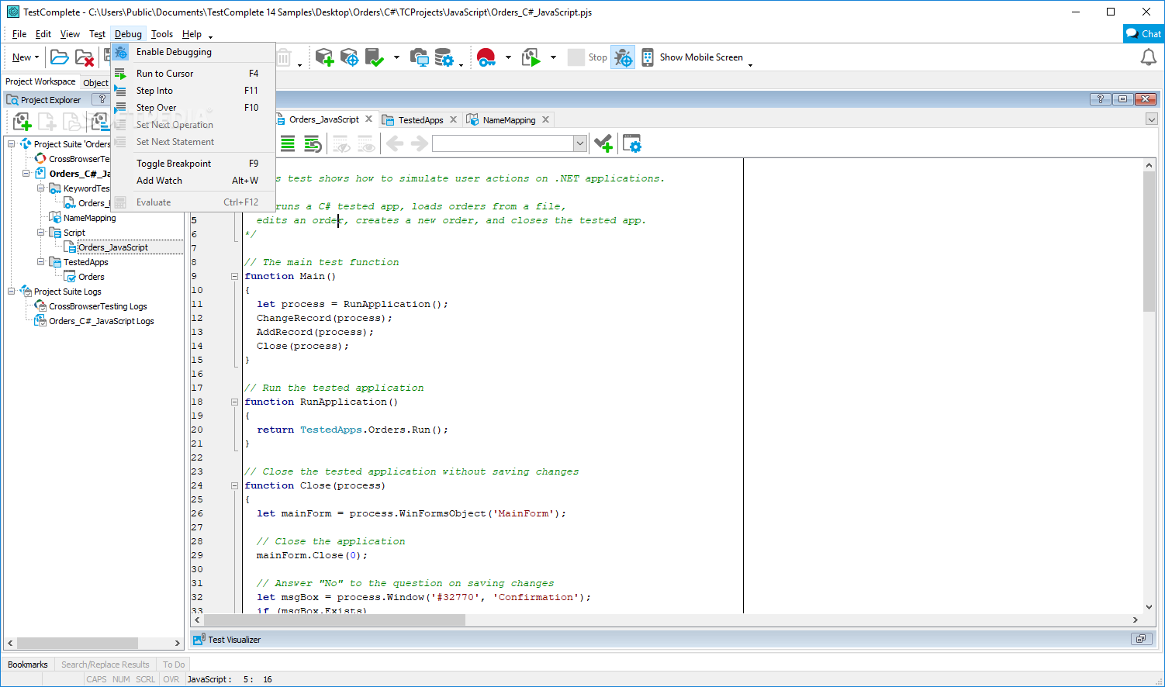Open the New dropdown arrow

coord(36,57)
